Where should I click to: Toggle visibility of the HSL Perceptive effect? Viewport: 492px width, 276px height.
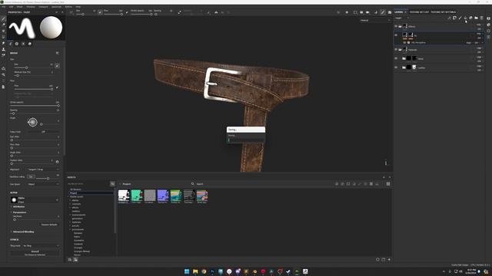click(x=404, y=43)
